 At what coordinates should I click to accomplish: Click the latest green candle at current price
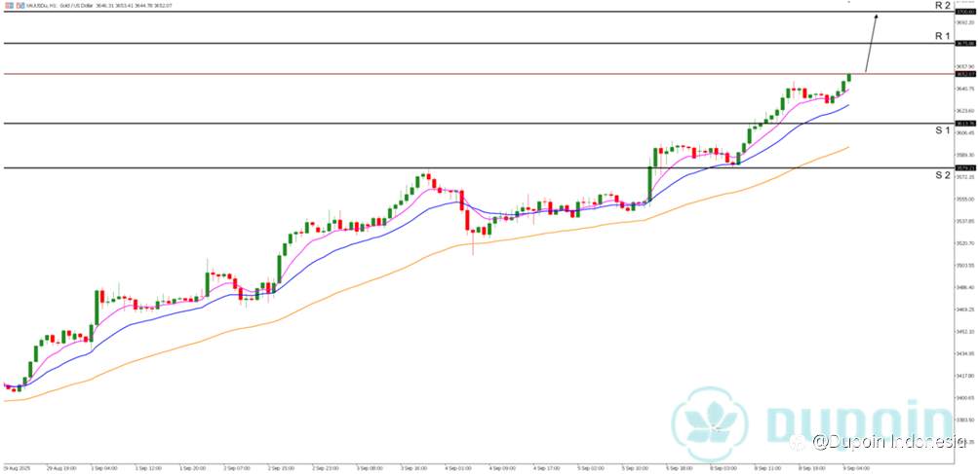pyautogui.click(x=849, y=77)
